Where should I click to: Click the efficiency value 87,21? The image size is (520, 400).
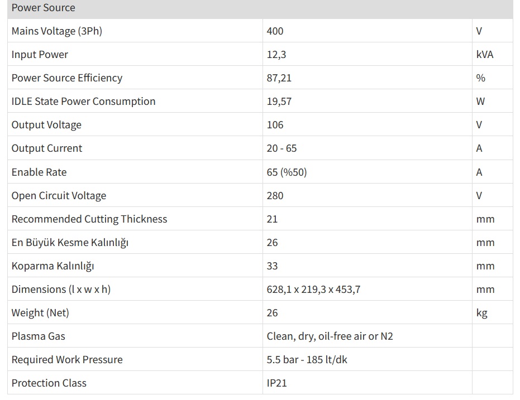pos(279,78)
